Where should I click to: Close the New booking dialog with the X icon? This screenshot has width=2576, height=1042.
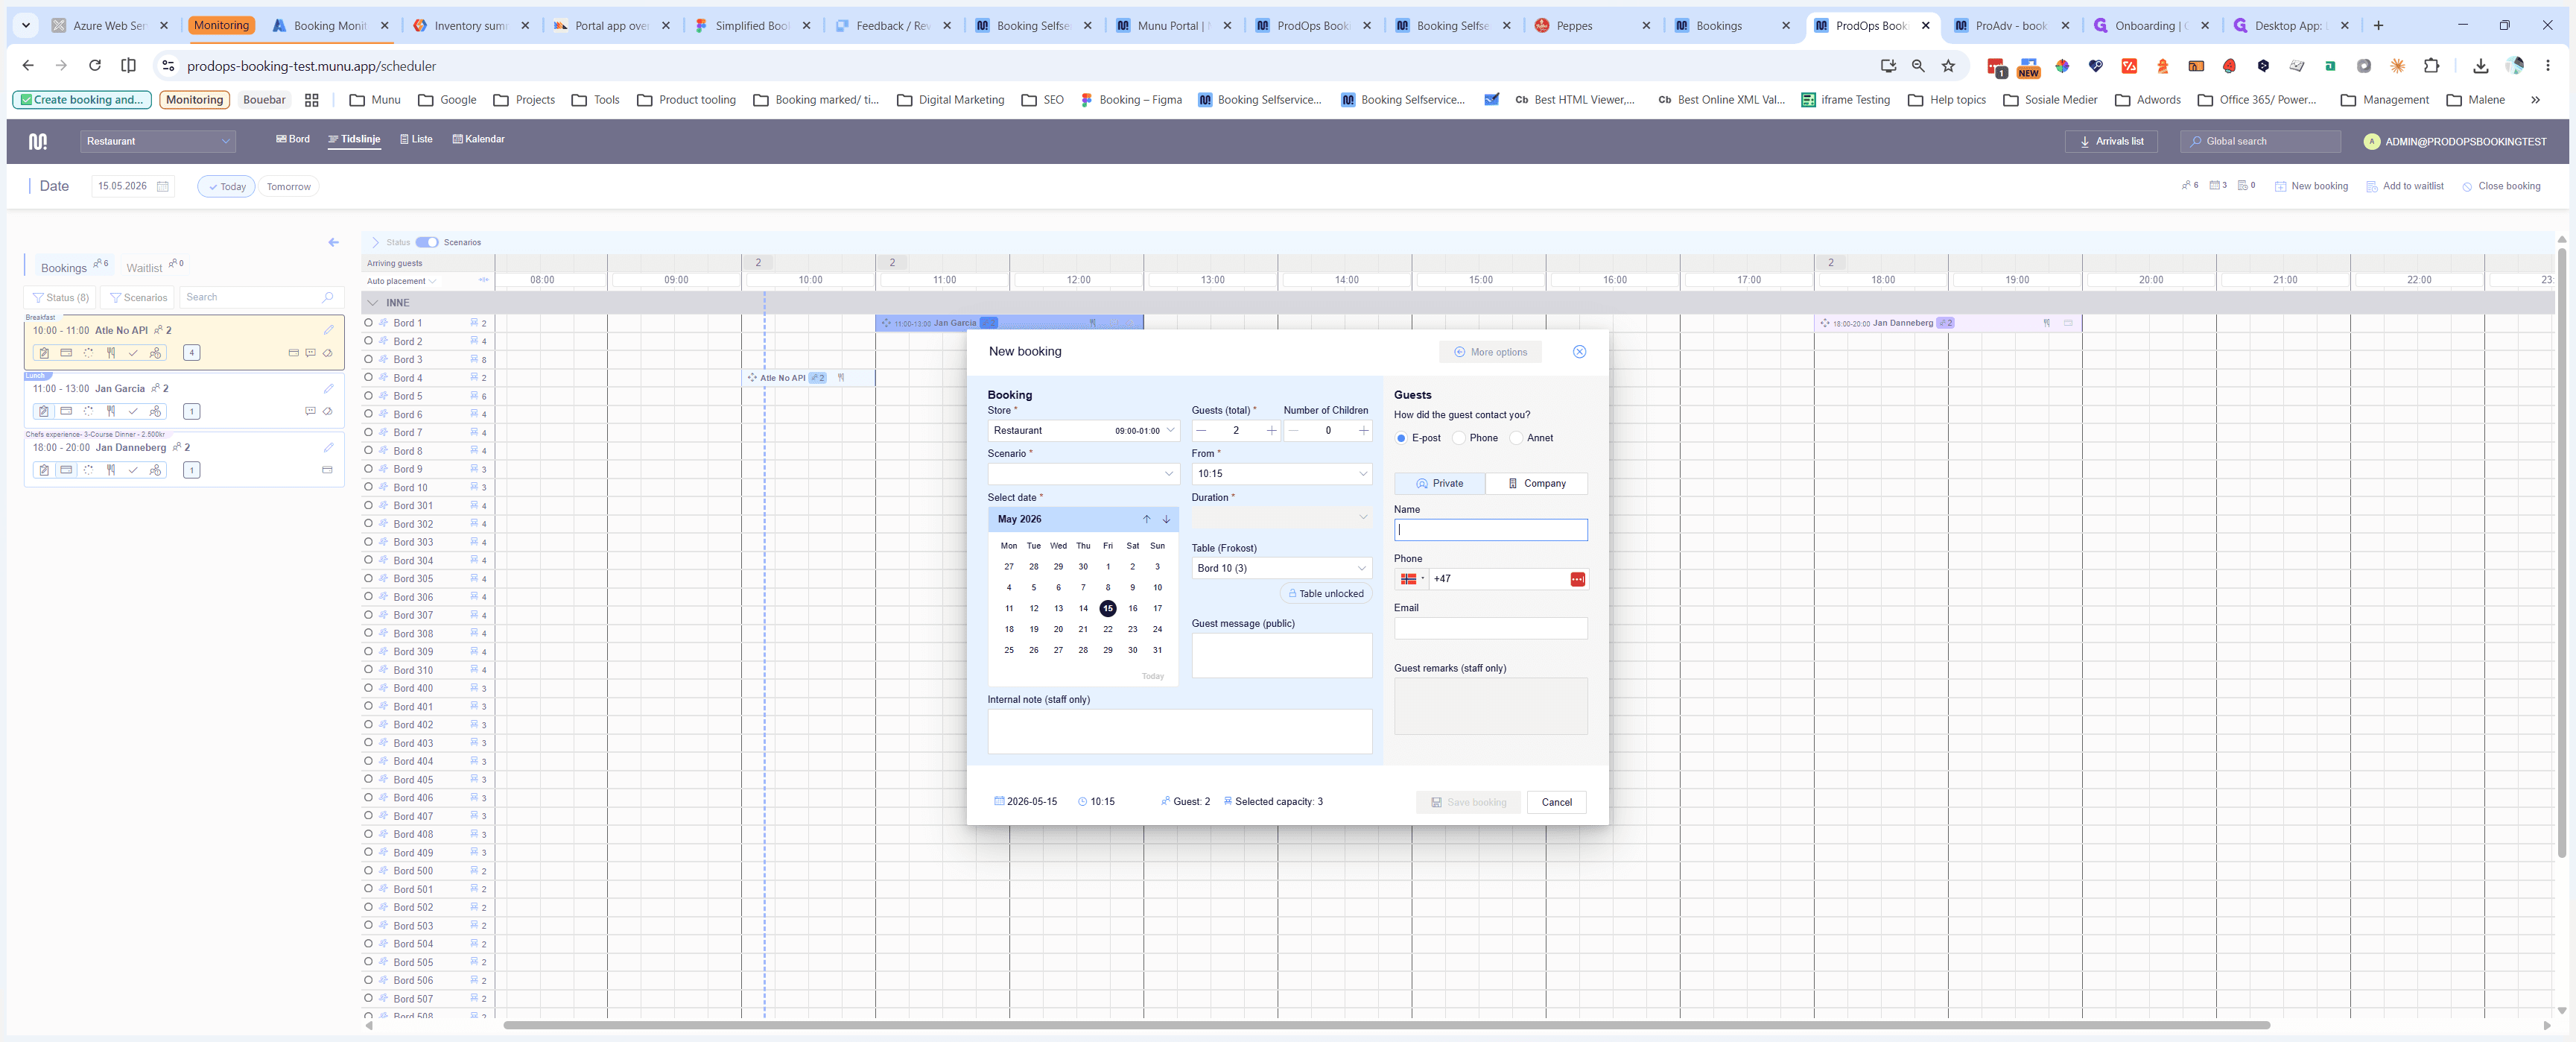point(1579,351)
